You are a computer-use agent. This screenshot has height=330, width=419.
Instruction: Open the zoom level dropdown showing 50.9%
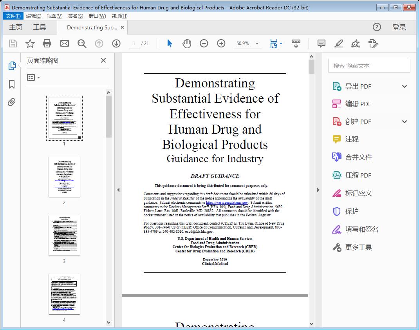point(247,44)
